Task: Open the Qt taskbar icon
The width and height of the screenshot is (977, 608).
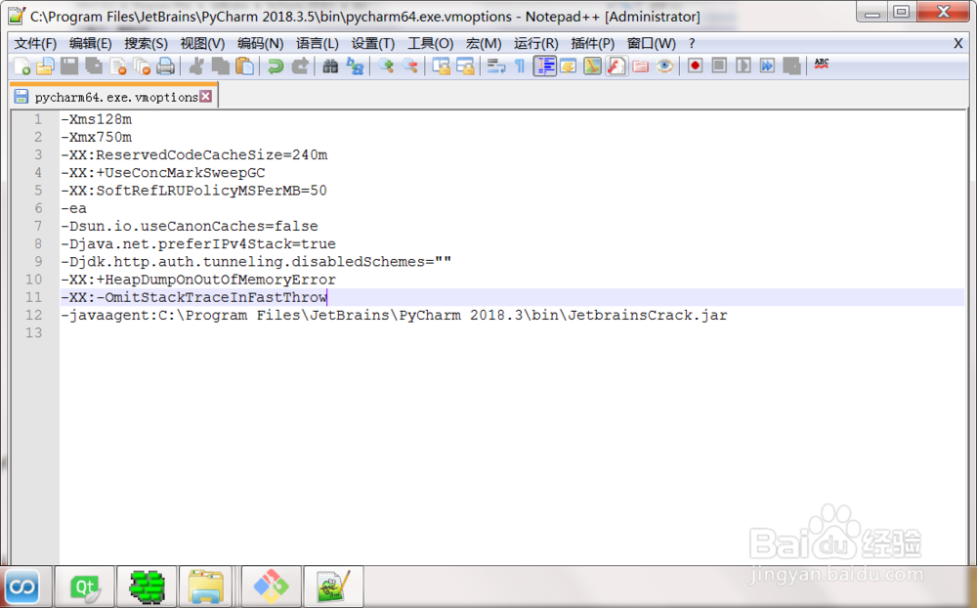Action: pyautogui.click(x=85, y=586)
